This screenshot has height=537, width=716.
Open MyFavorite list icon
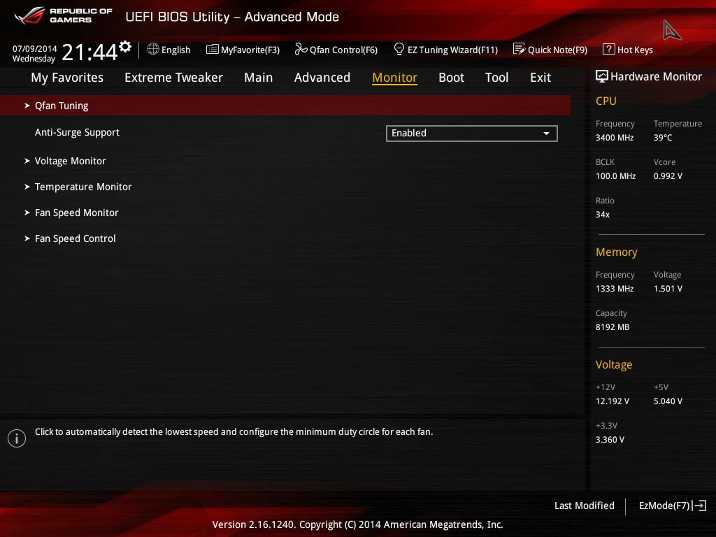pos(213,50)
